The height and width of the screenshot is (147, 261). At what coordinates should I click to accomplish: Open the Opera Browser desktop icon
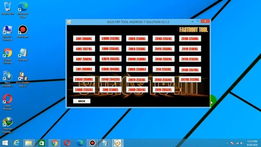[x=7, y=102]
